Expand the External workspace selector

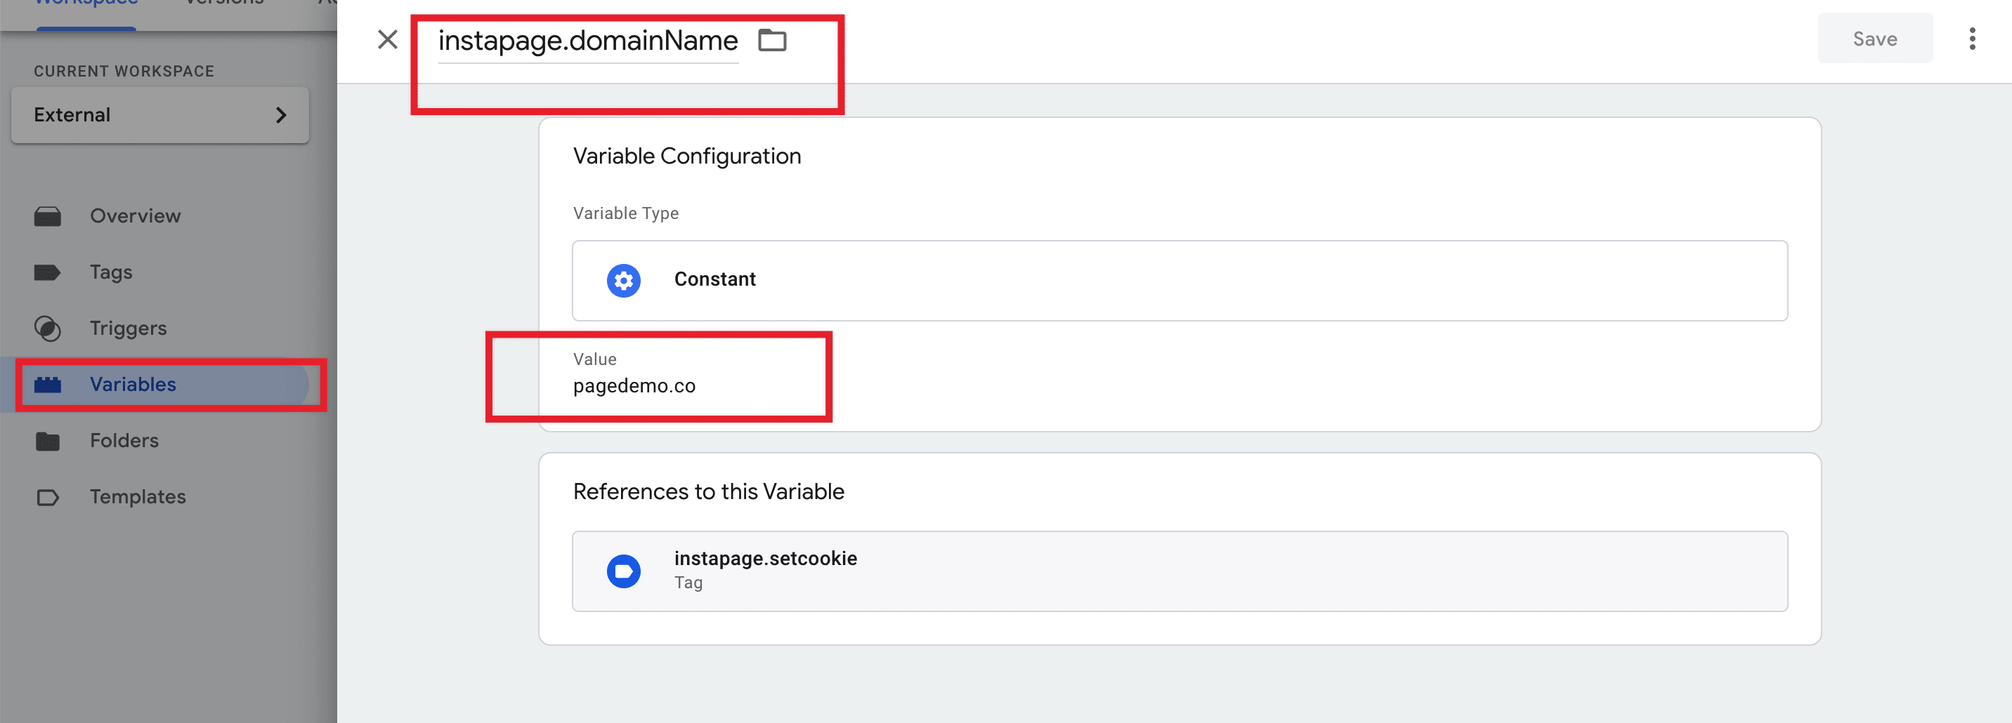[x=160, y=115]
